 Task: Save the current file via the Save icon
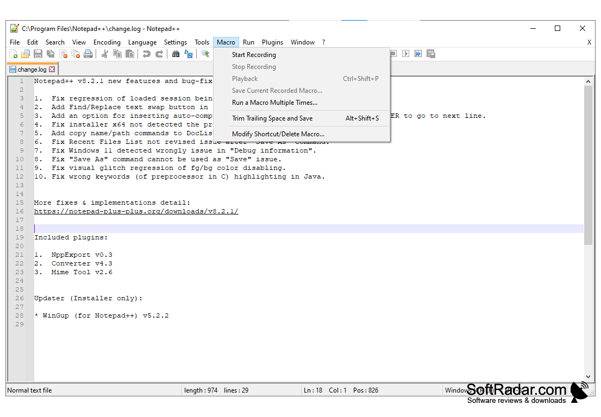point(37,53)
